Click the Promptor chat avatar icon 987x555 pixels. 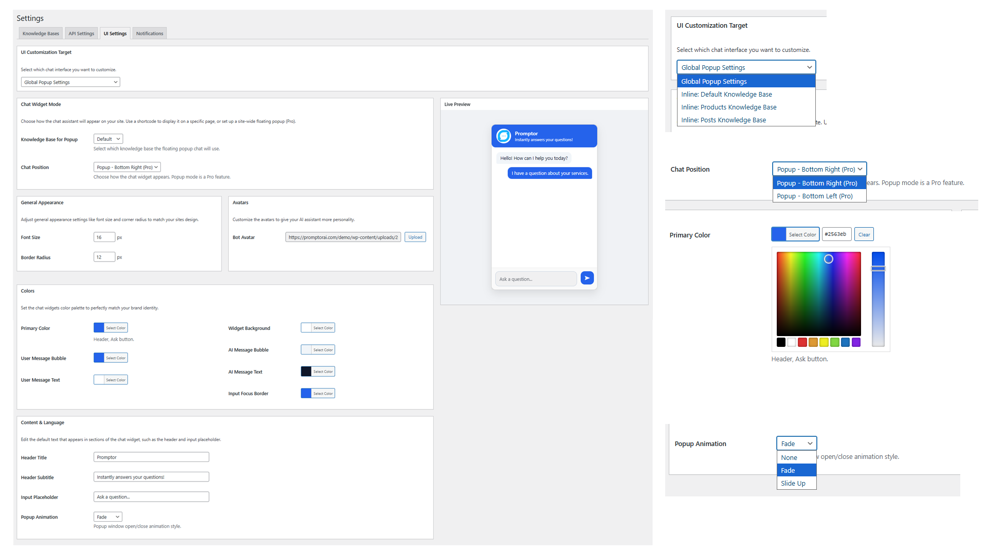pos(504,136)
